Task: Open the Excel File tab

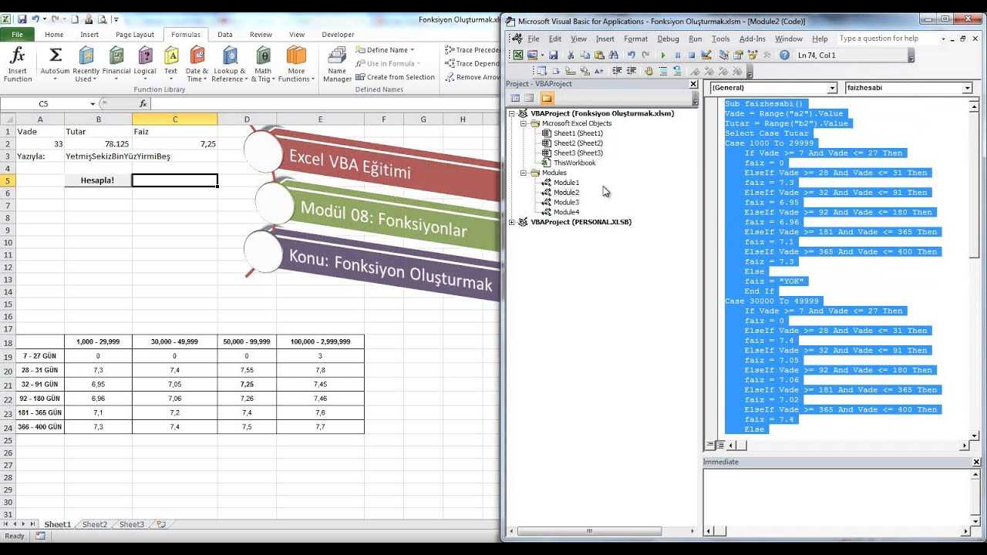Action: [x=17, y=35]
